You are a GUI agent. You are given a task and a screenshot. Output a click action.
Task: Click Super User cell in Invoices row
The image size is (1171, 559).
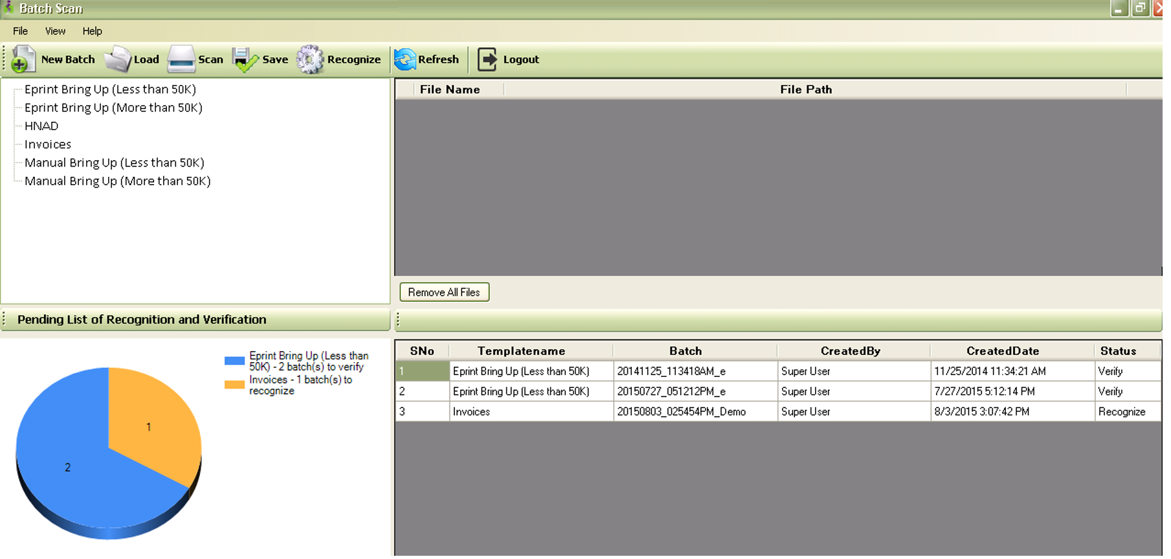coord(854,411)
